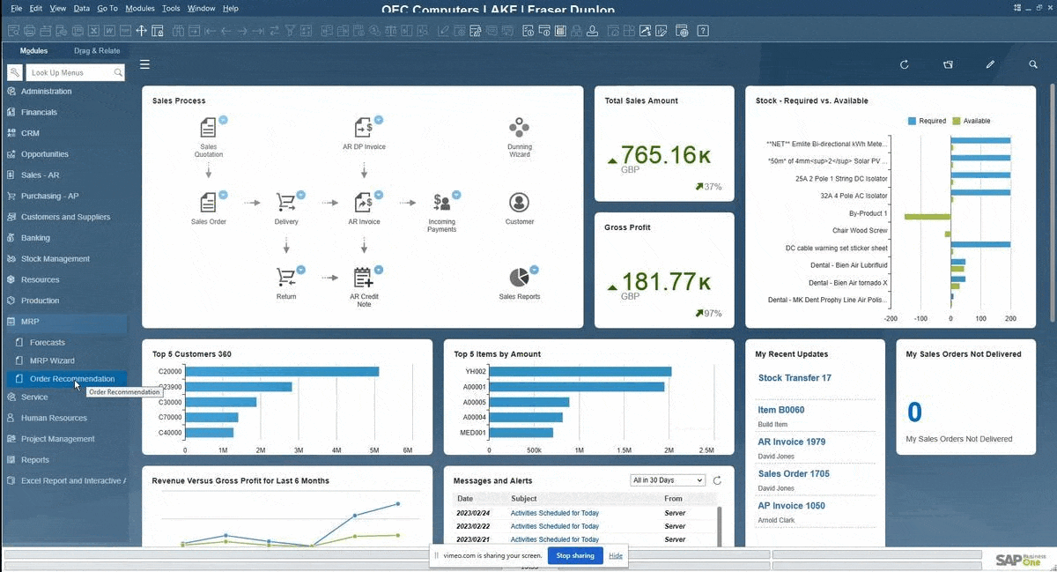Expand the AR Credit Note dropdown badge
Screen dimensions: 1057x572
click(x=379, y=270)
